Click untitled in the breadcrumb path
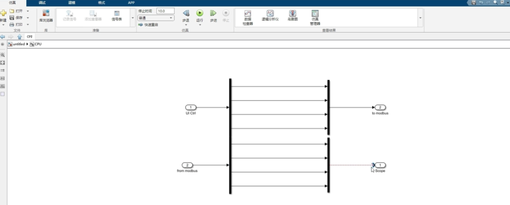Image resolution: width=510 pixels, height=205 pixels. pos(18,44)
